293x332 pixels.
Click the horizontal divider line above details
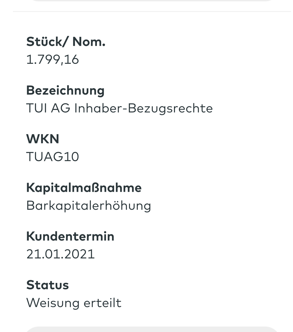pyautogui.click(x=152, y=11)
